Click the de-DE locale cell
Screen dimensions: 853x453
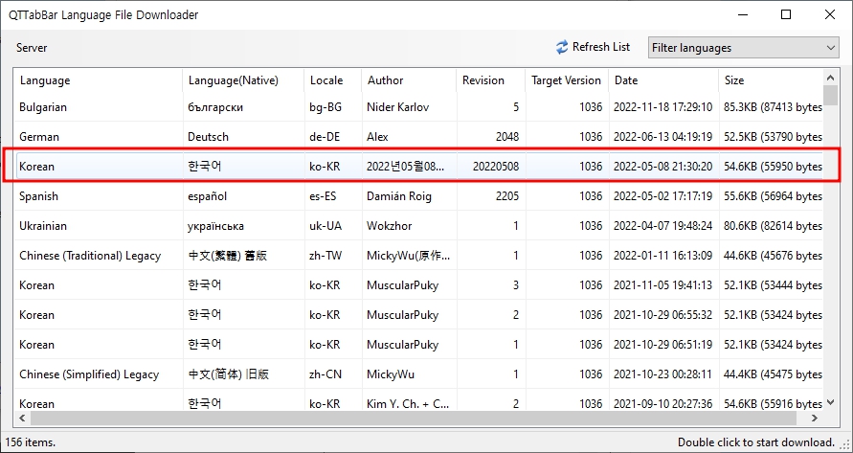tap(325, 137)
